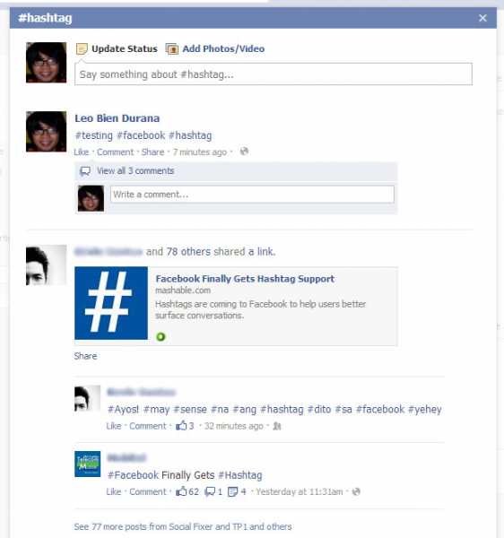Open Facebook Finally Gets Hashtag Support article
Image resolution: width=504 pixels, height=538 pixels.
(x=245, y=279)
